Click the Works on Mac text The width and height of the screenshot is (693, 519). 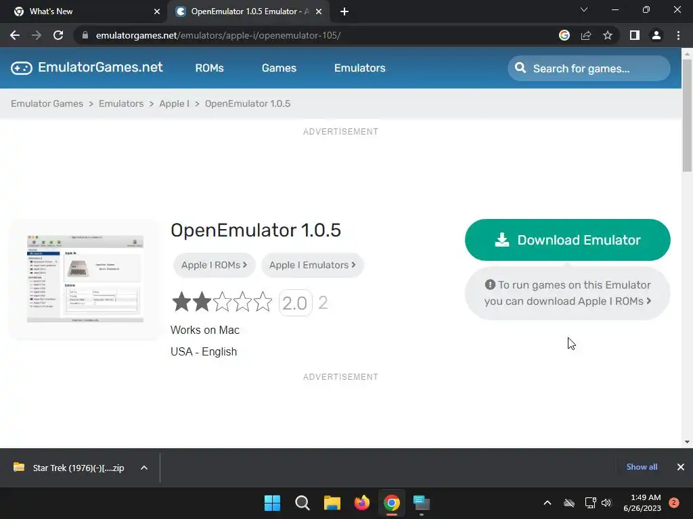(205, 330)
